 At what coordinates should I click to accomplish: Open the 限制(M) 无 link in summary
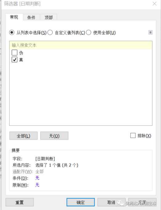37,185
